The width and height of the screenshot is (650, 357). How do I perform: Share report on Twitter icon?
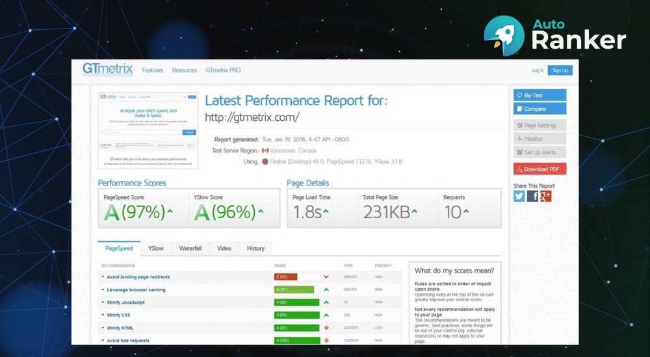tap(519, 196)
